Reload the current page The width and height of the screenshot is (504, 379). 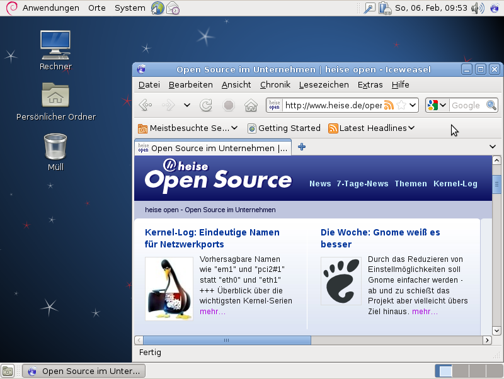coord(206,105)
